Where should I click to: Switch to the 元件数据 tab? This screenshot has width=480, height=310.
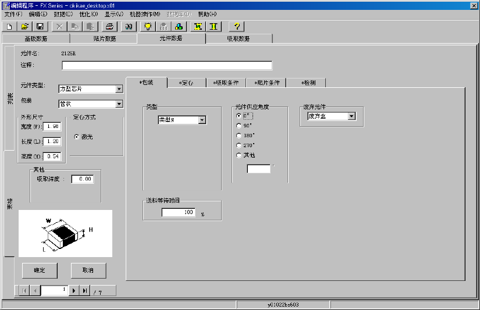pyautogui.click(x=171, y=38)
